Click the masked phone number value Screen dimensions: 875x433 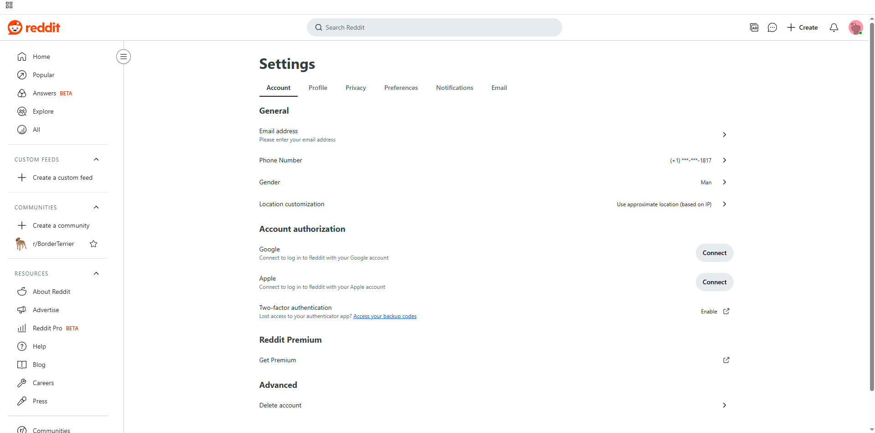(x=691, y=161)
